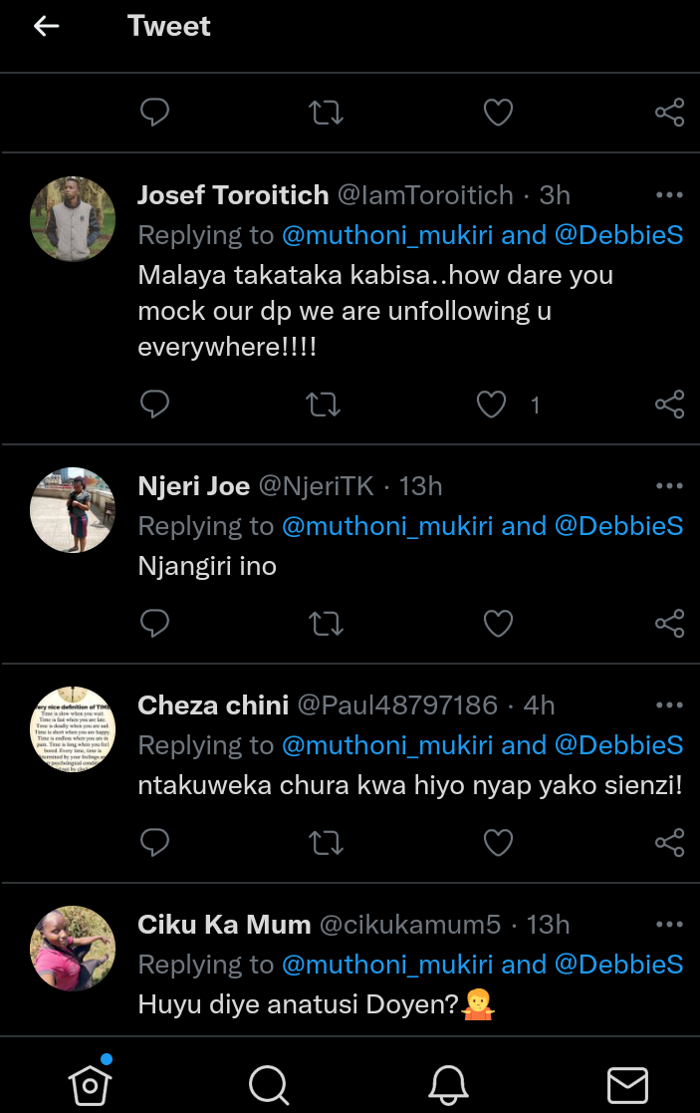The image size is (700, 1113).
Task: Open Direct Messages envelope tab
Action: click(627, 1084)
